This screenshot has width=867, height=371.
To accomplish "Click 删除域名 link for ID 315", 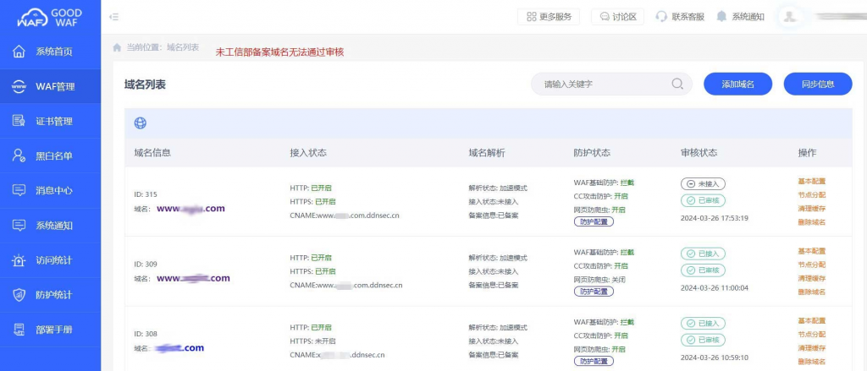I will [x=811, y=222].
